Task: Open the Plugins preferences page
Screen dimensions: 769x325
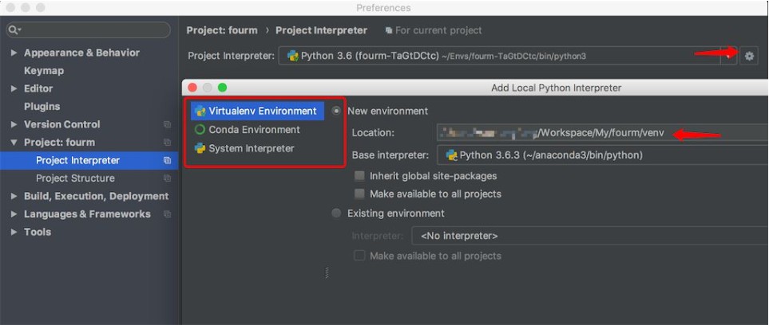Action: tap(42, 107)
